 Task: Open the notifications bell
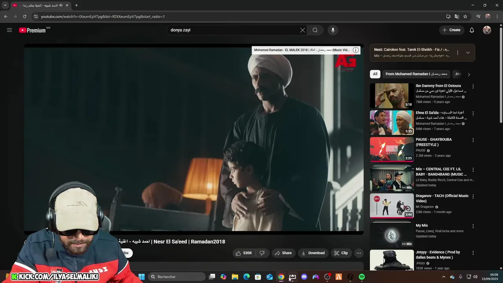pos(472,30)
